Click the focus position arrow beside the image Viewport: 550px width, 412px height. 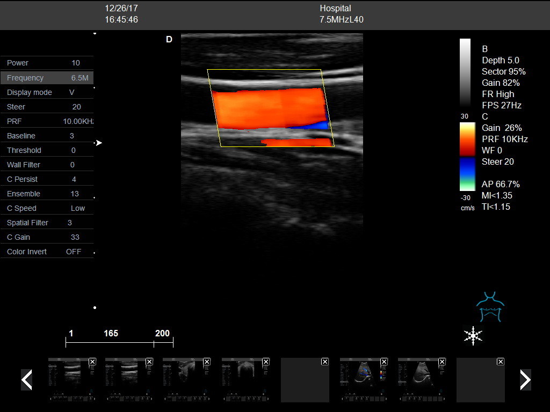coord(99,143)
